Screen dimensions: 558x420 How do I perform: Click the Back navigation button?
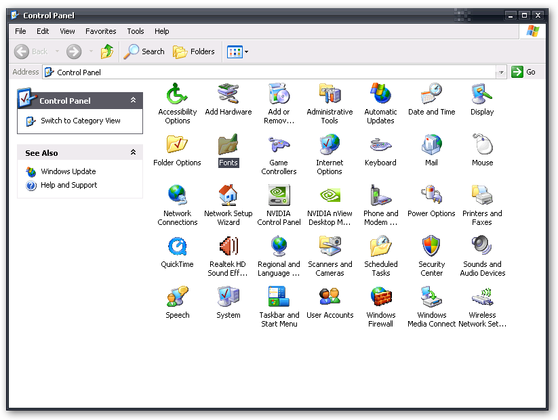point(31,51)
